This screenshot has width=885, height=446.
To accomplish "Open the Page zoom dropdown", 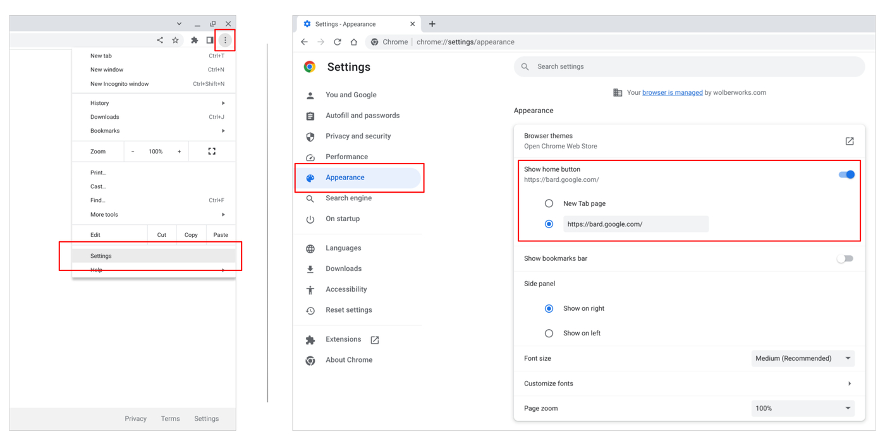I will click(803, 408).
